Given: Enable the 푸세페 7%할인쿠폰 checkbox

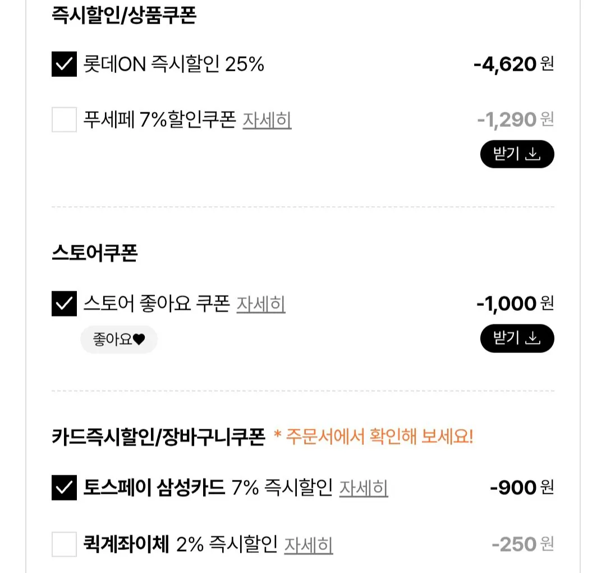Looking at the screenshot, I should 63,120.
